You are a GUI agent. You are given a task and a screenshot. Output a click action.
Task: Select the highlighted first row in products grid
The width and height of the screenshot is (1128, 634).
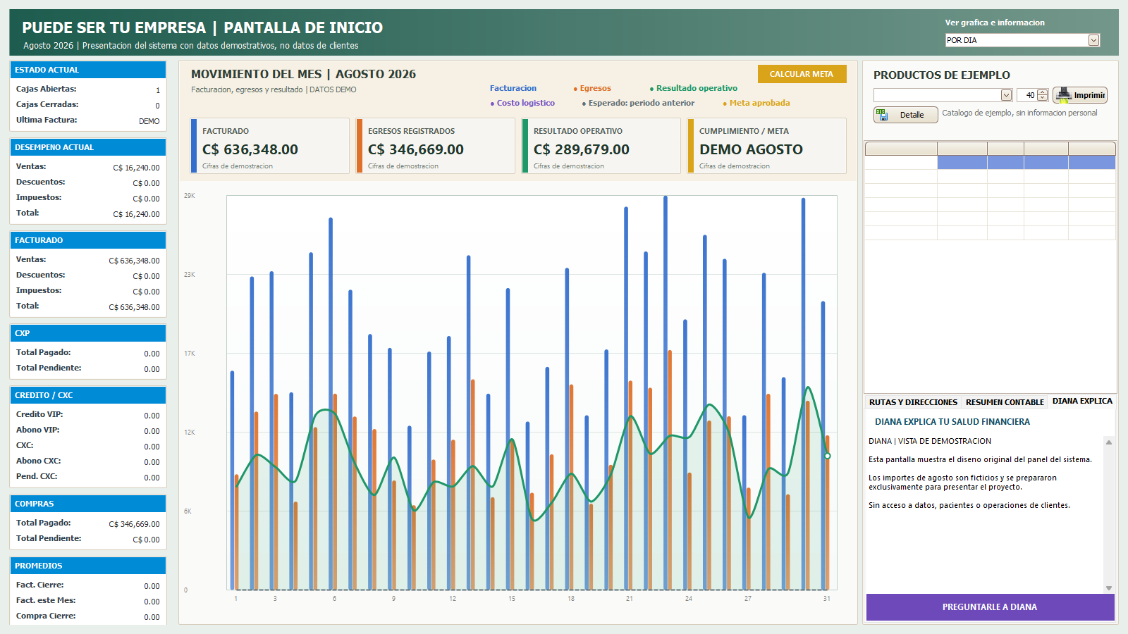click(990, 163)
